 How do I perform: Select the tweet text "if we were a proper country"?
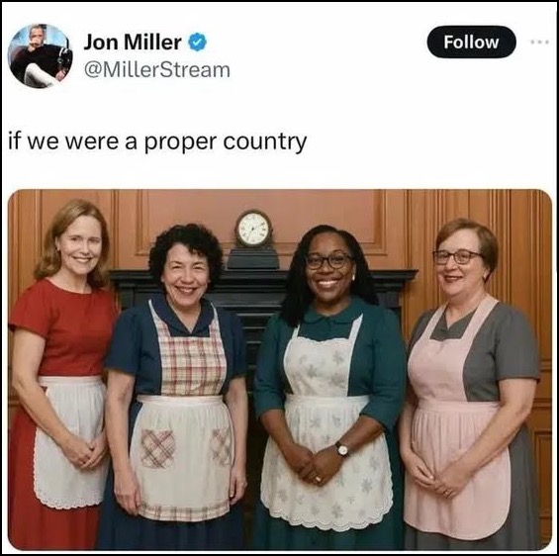pyautogui.click(x=157, y=141)
